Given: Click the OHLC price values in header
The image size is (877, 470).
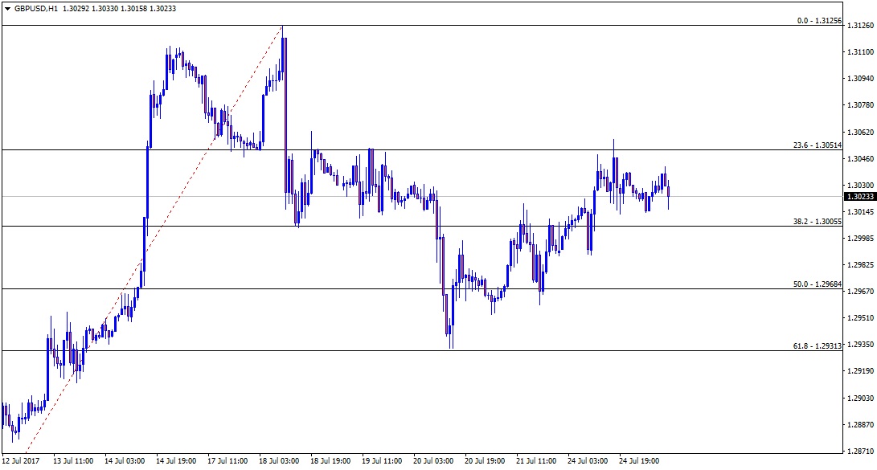Looking at the screenshot, I should [x=119, y=8].
